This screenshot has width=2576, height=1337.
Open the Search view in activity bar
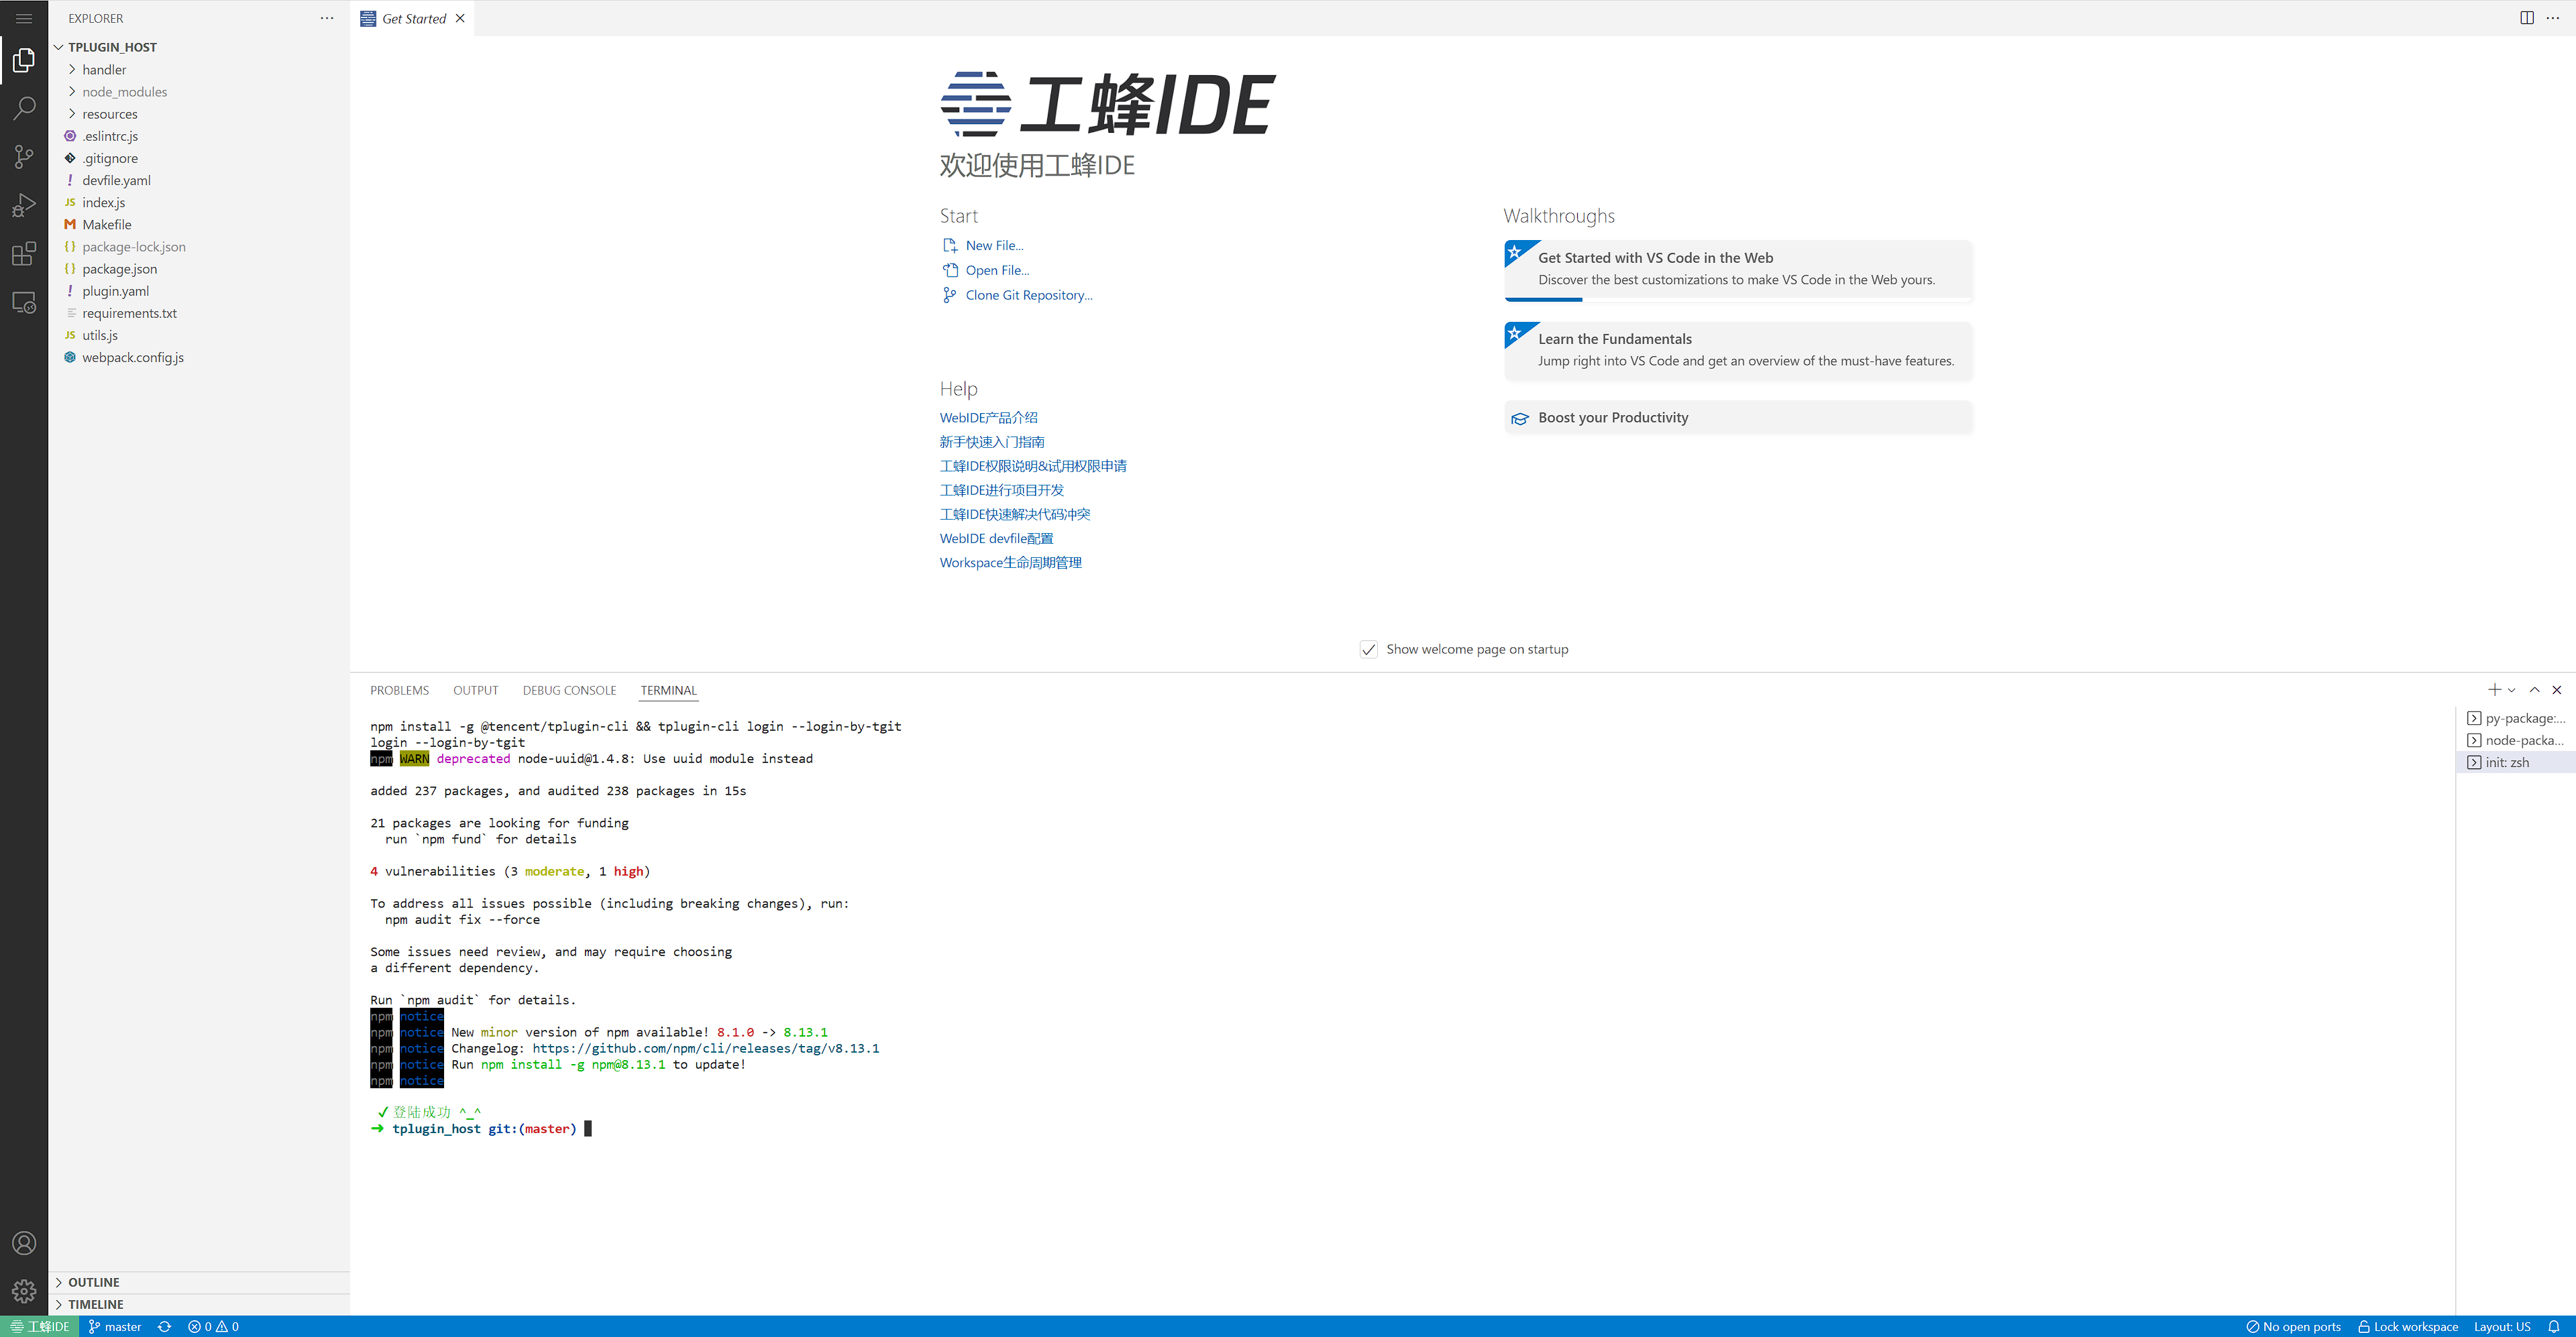click(24, 108)
